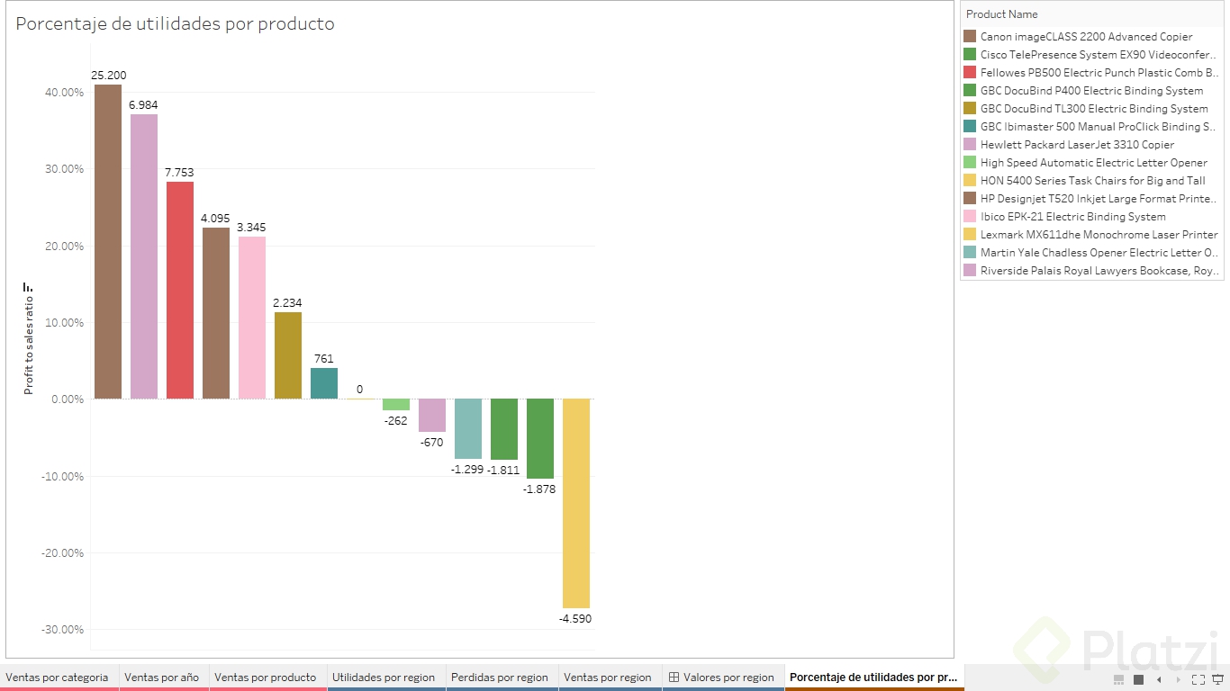
Task: Open the Ventas por año tab
Action: click(x=164, y=678)
